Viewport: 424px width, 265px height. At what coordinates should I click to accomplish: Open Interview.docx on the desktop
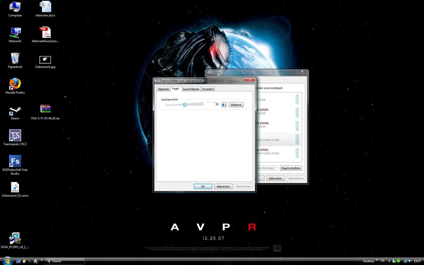45,9
